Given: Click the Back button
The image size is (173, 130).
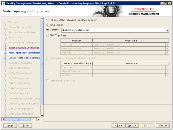Looking at the screenshot, I should point(118,126).
